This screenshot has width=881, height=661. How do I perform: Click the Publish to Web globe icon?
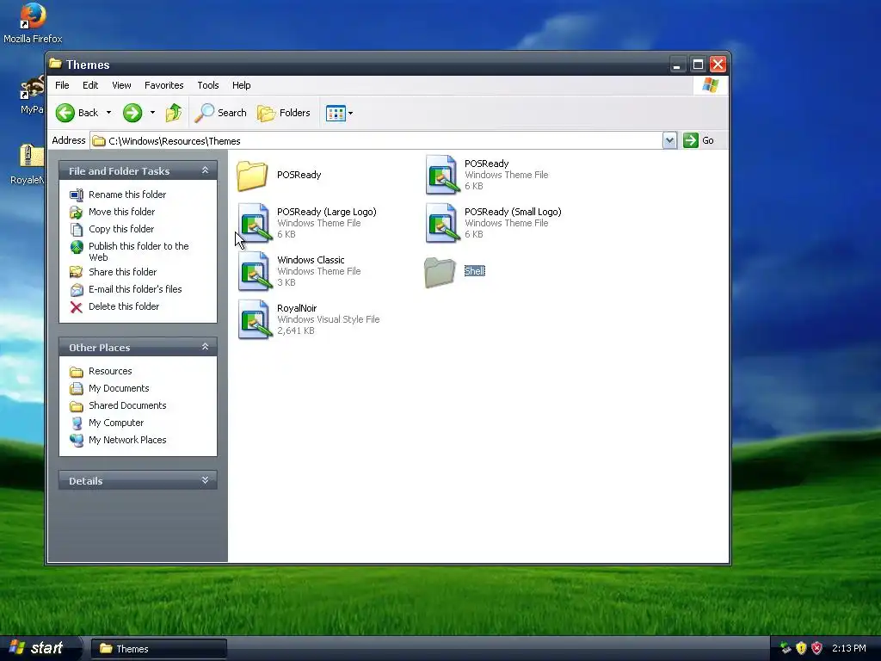77,247
